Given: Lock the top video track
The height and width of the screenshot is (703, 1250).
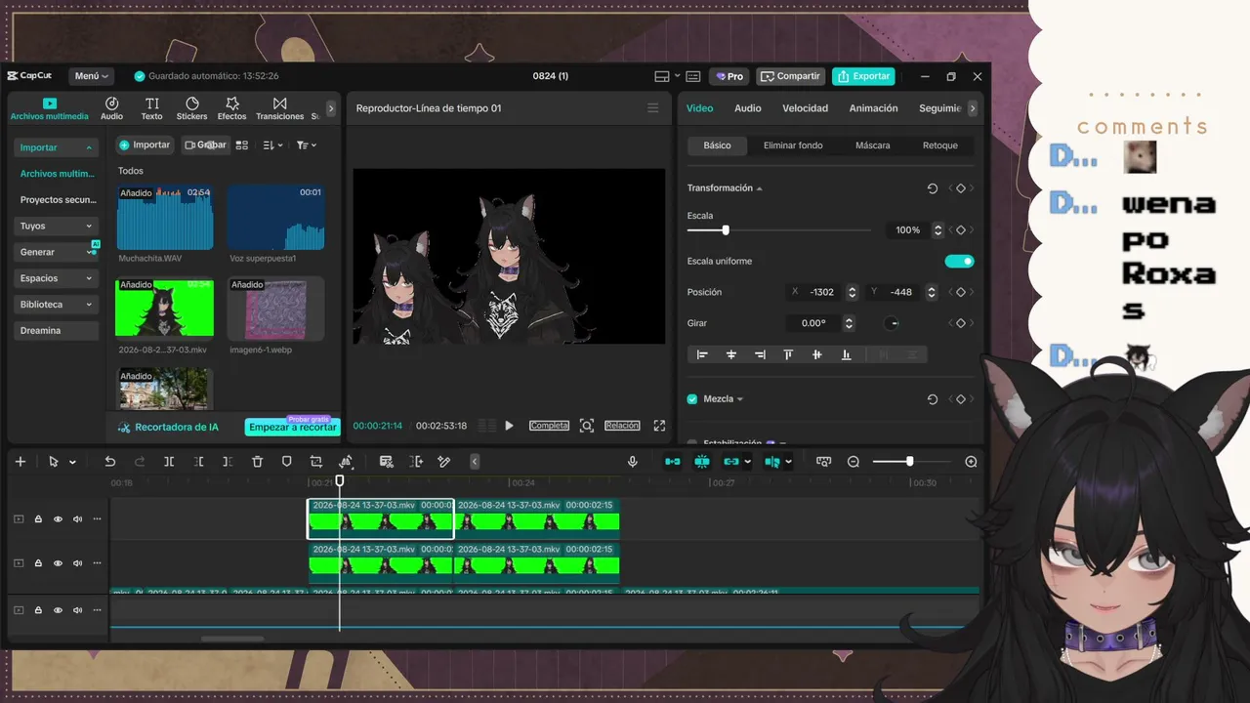Looking at the screenshot, I should click(38, 519).
